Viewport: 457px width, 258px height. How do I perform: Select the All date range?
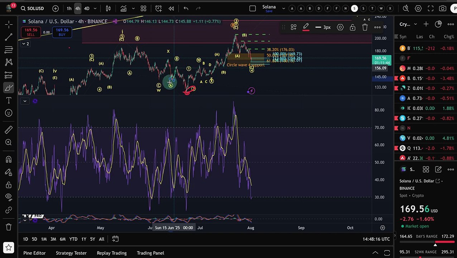click(101, 239)
